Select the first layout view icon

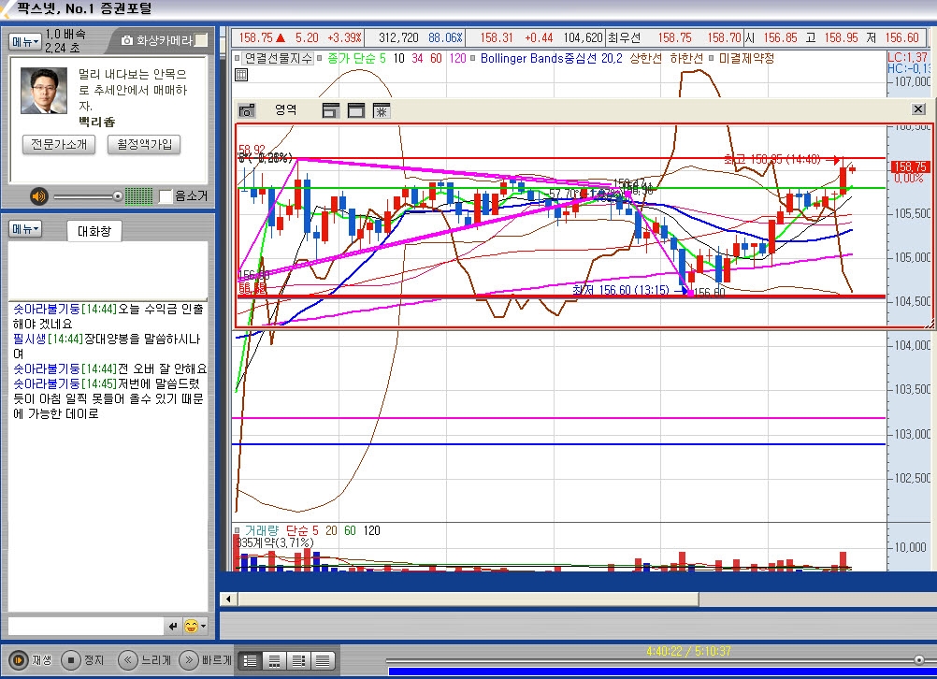pos(250,660)
